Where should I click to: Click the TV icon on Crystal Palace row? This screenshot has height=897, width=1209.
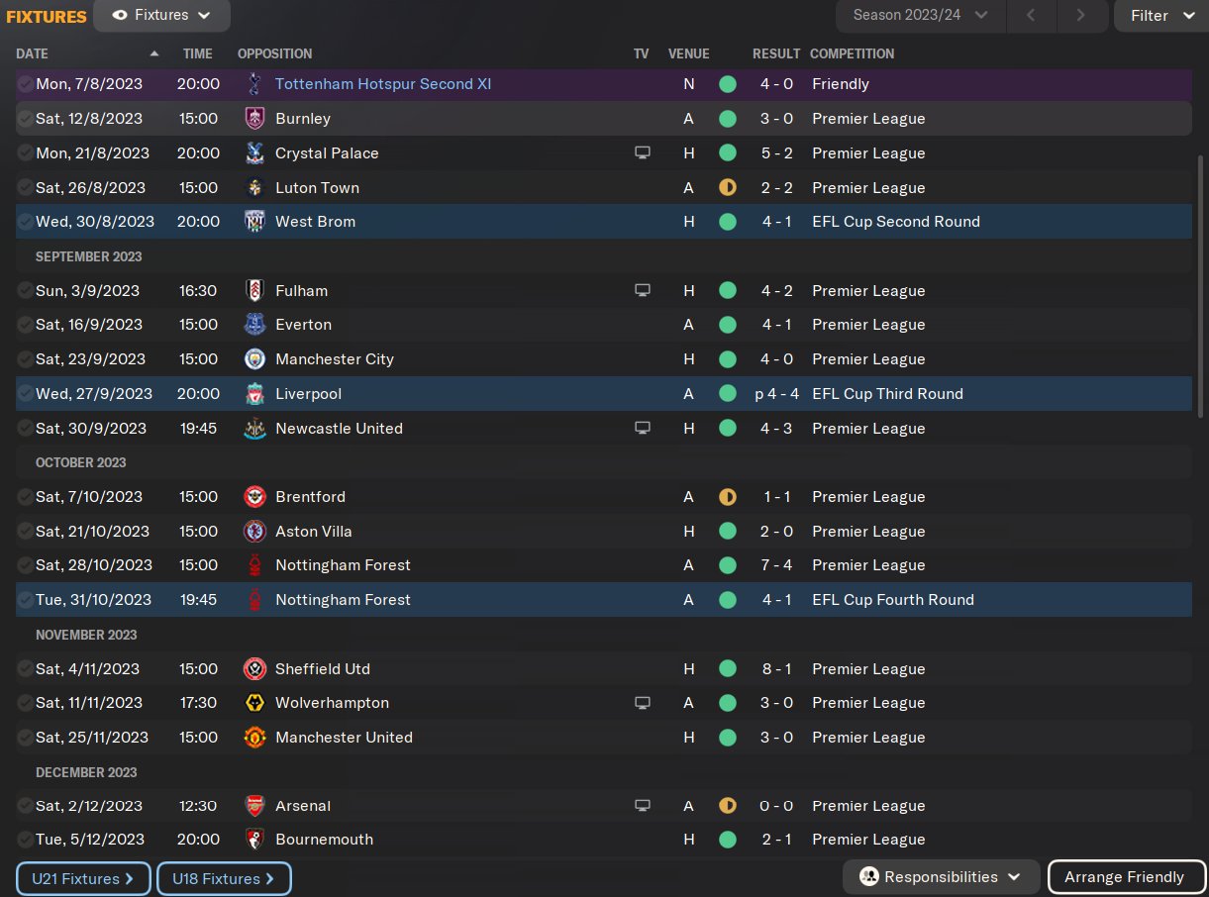(642, 153)
